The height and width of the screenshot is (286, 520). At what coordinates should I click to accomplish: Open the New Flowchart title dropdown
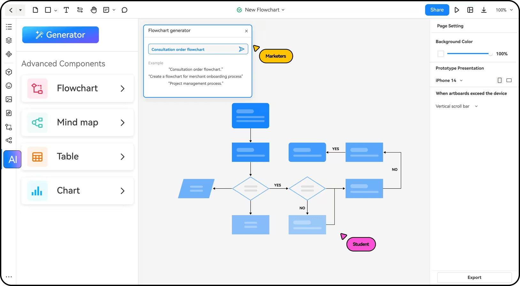(x=265, y=10)
